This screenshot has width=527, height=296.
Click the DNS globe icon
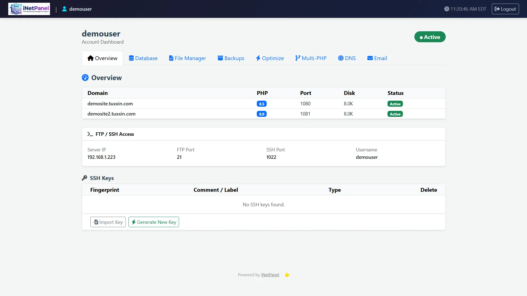(341, 58)
